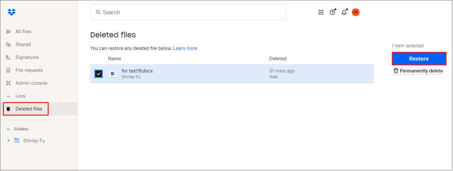This screenshot has width=453, height=171.
Task: Go to All files
Action: 23,32
